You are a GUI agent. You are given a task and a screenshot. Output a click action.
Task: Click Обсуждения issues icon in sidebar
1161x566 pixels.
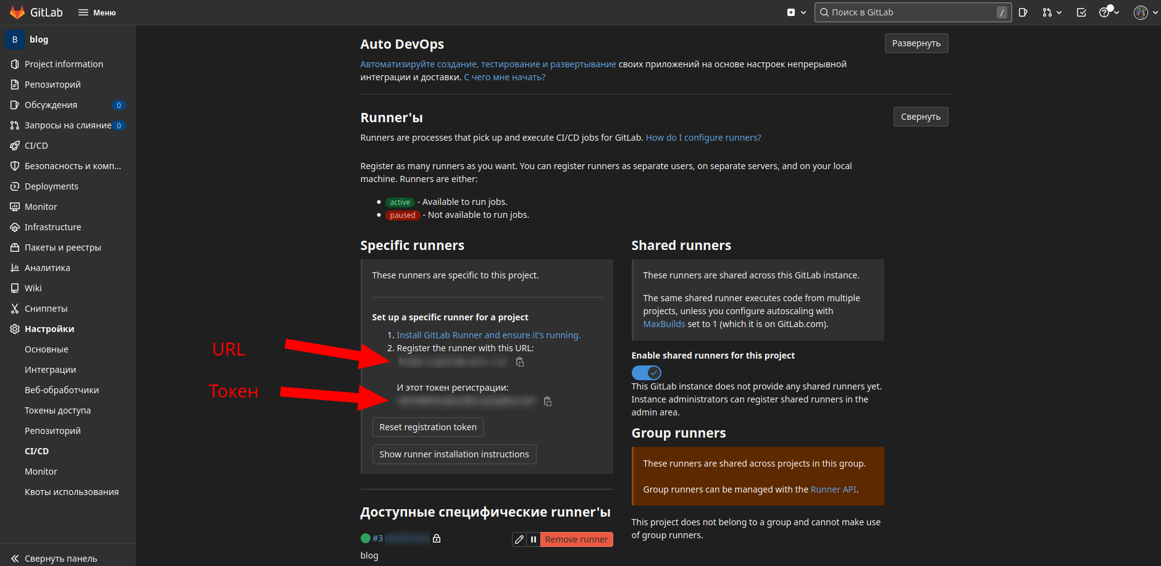click(x=15, y=105)
